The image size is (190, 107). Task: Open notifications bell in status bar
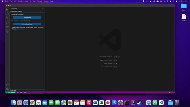pos(172,92)
